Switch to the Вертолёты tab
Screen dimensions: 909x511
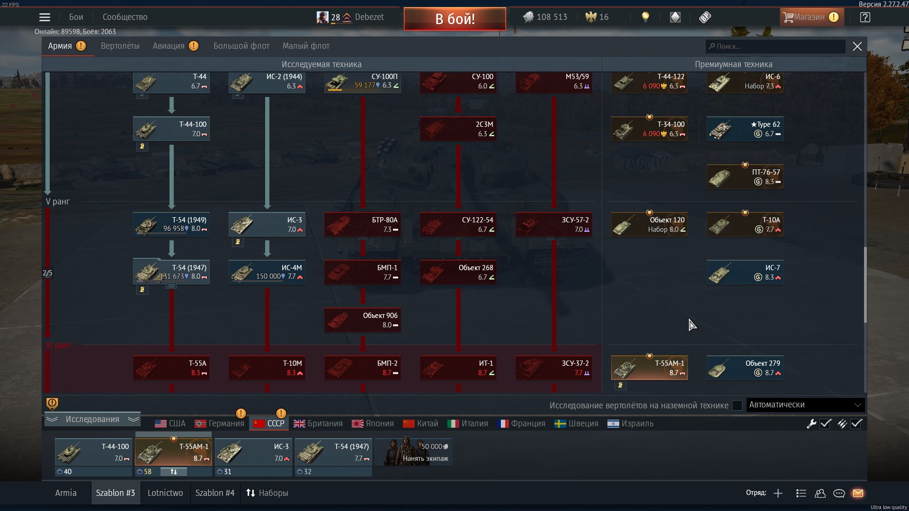point(120,46)
